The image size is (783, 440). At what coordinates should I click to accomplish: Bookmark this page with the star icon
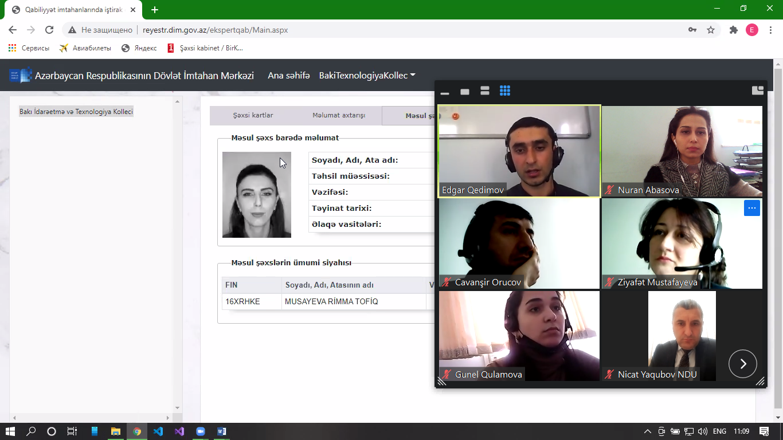click(711, 30)
